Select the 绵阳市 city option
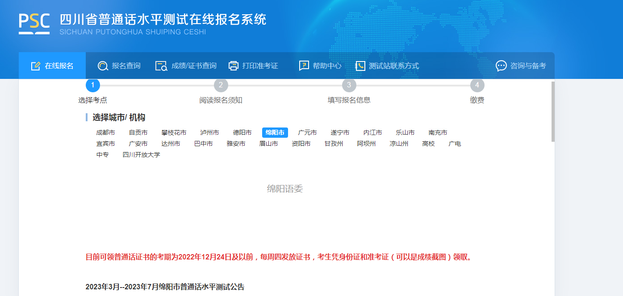This screenshot has width=623, height=296. point(275,133)
